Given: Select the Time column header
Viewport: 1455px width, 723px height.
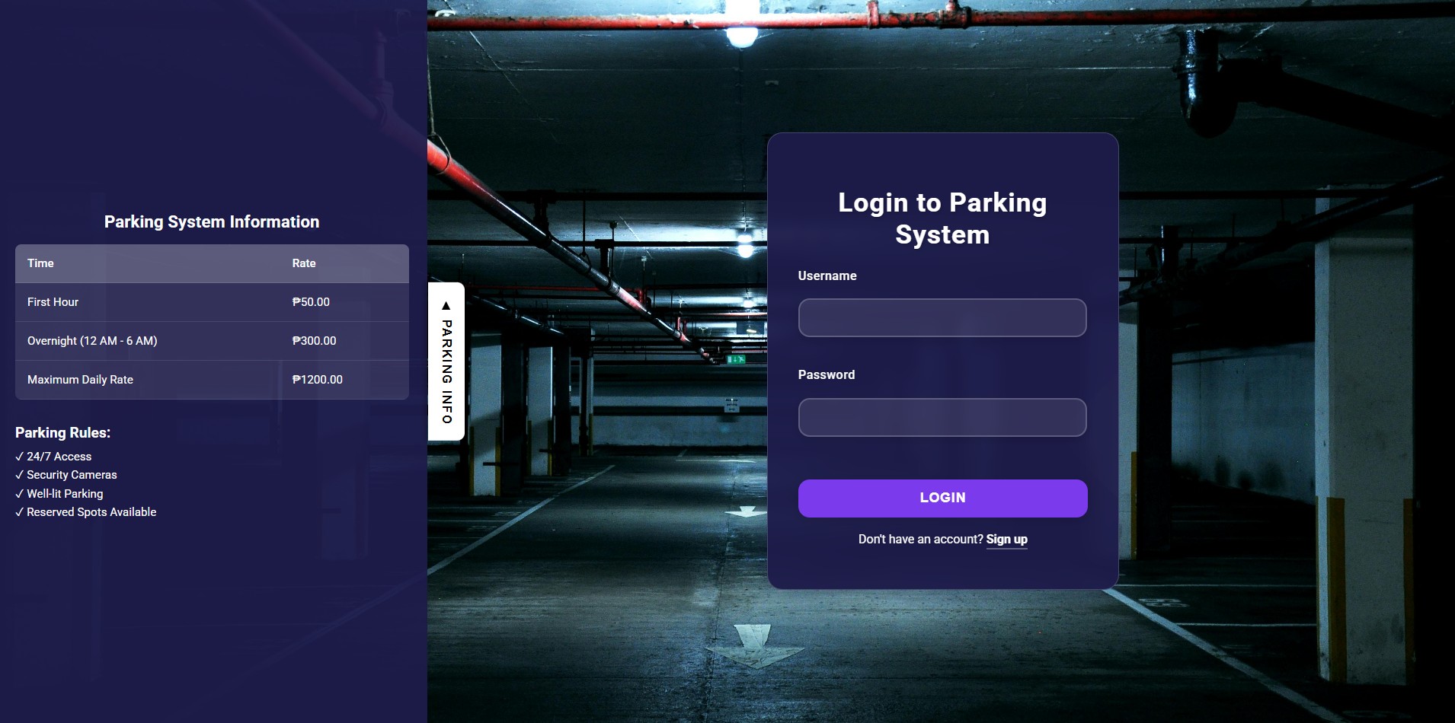Looking at the screenshot, I should tap(40, 263).
